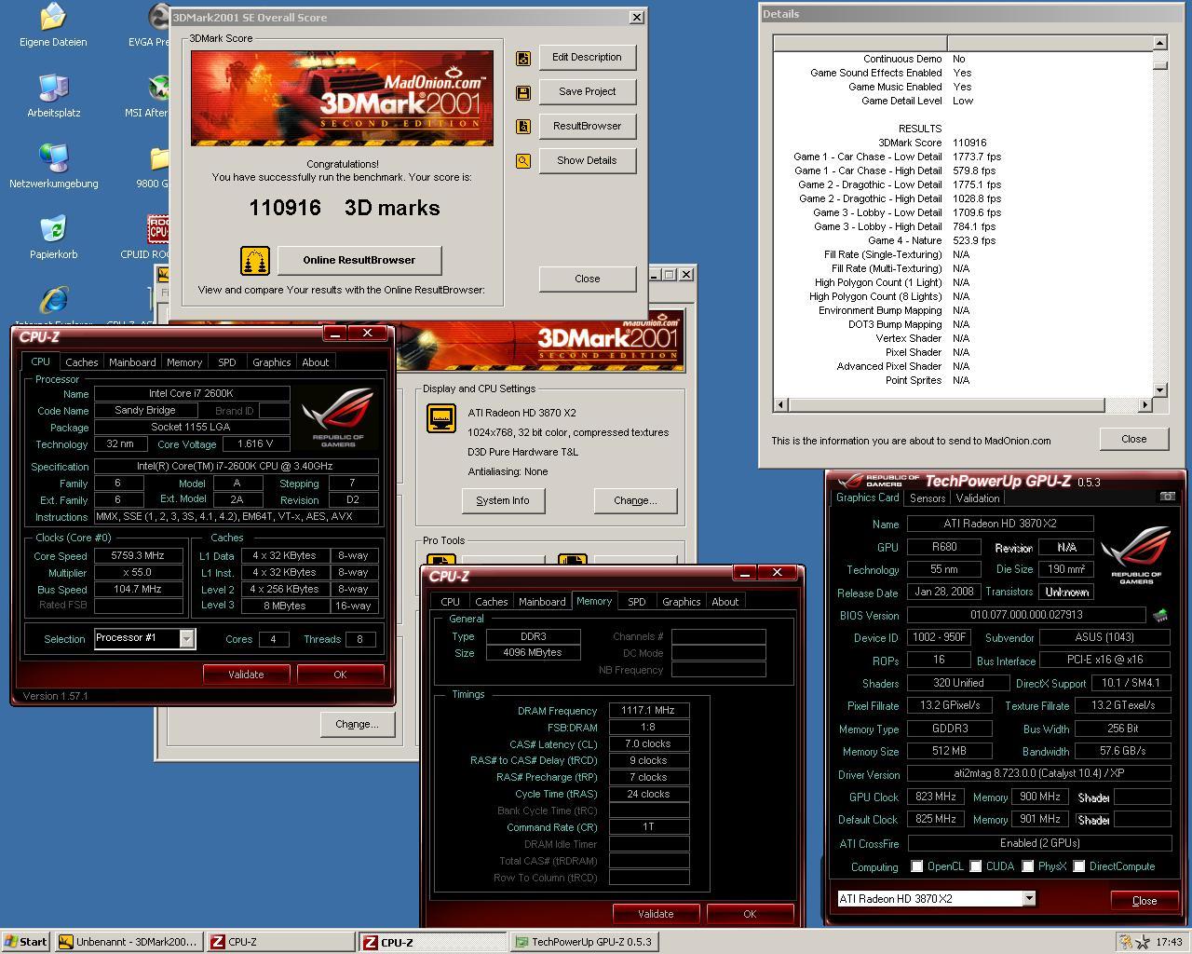This screenshot has height=954, width=1192.
Task: Open the Processor #1 selection dropdown in CPU-Z
Action: (186, 638)
